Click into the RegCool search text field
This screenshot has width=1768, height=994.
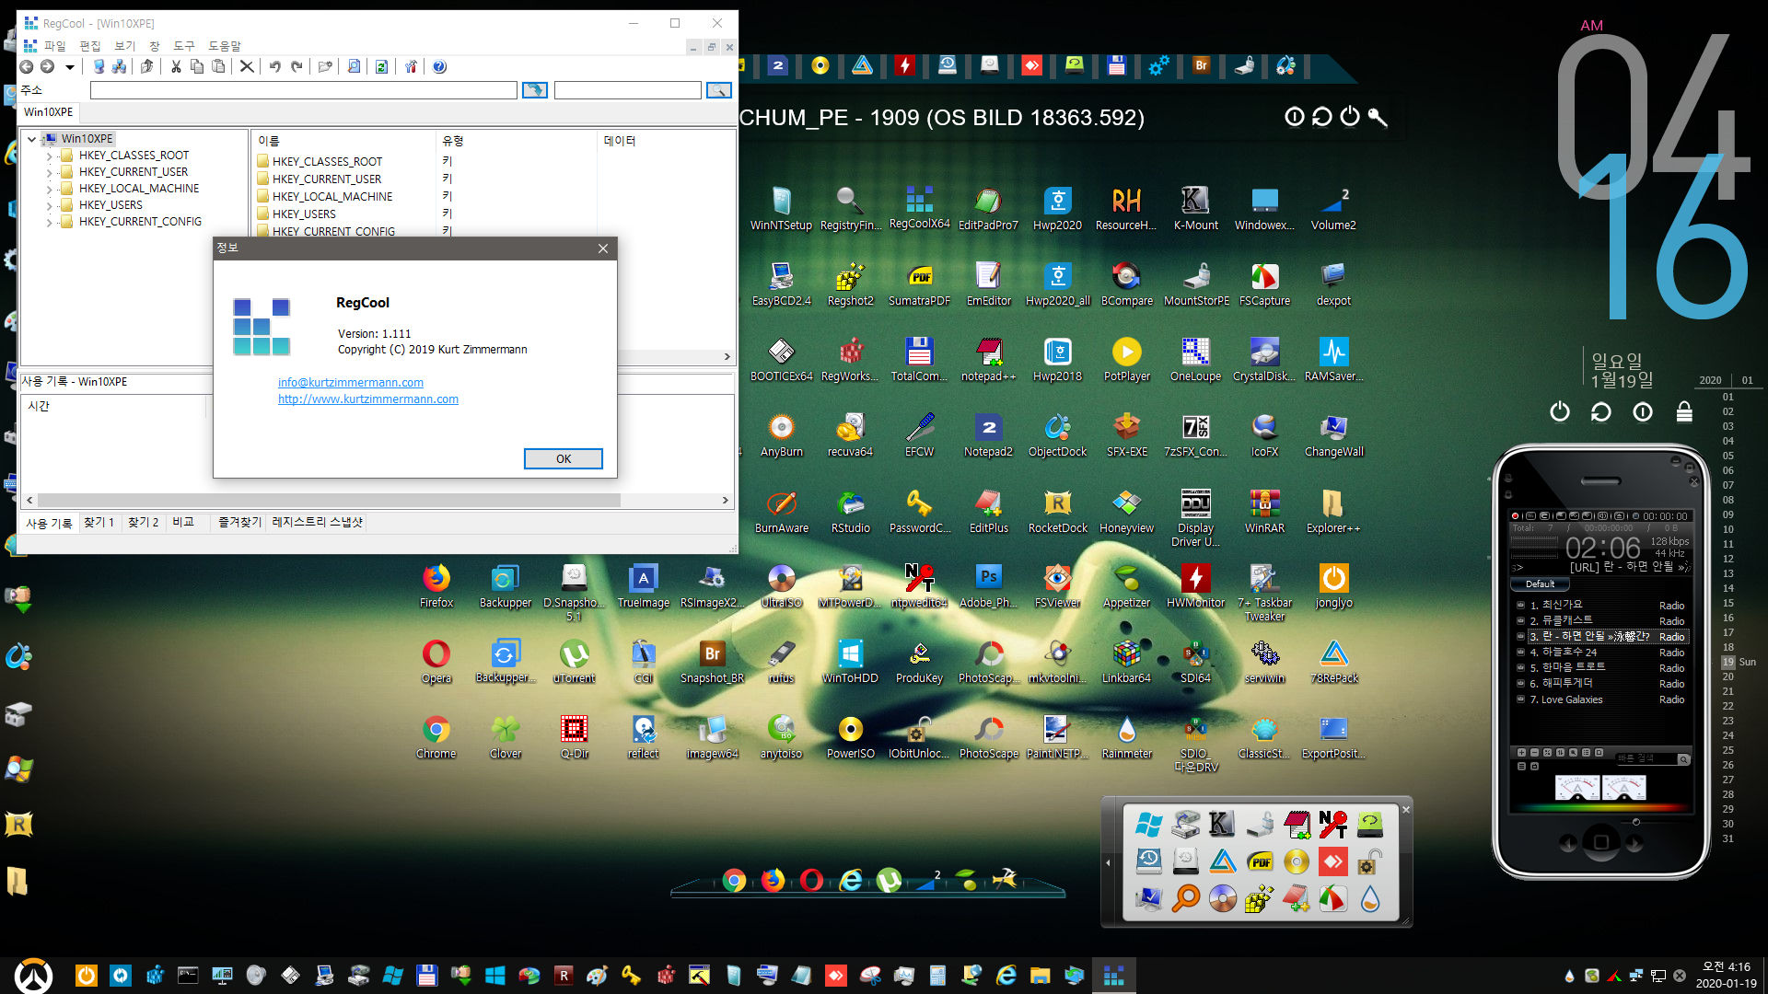pos(627,90)
